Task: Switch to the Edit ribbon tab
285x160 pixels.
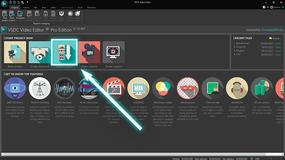Action: 35,8
